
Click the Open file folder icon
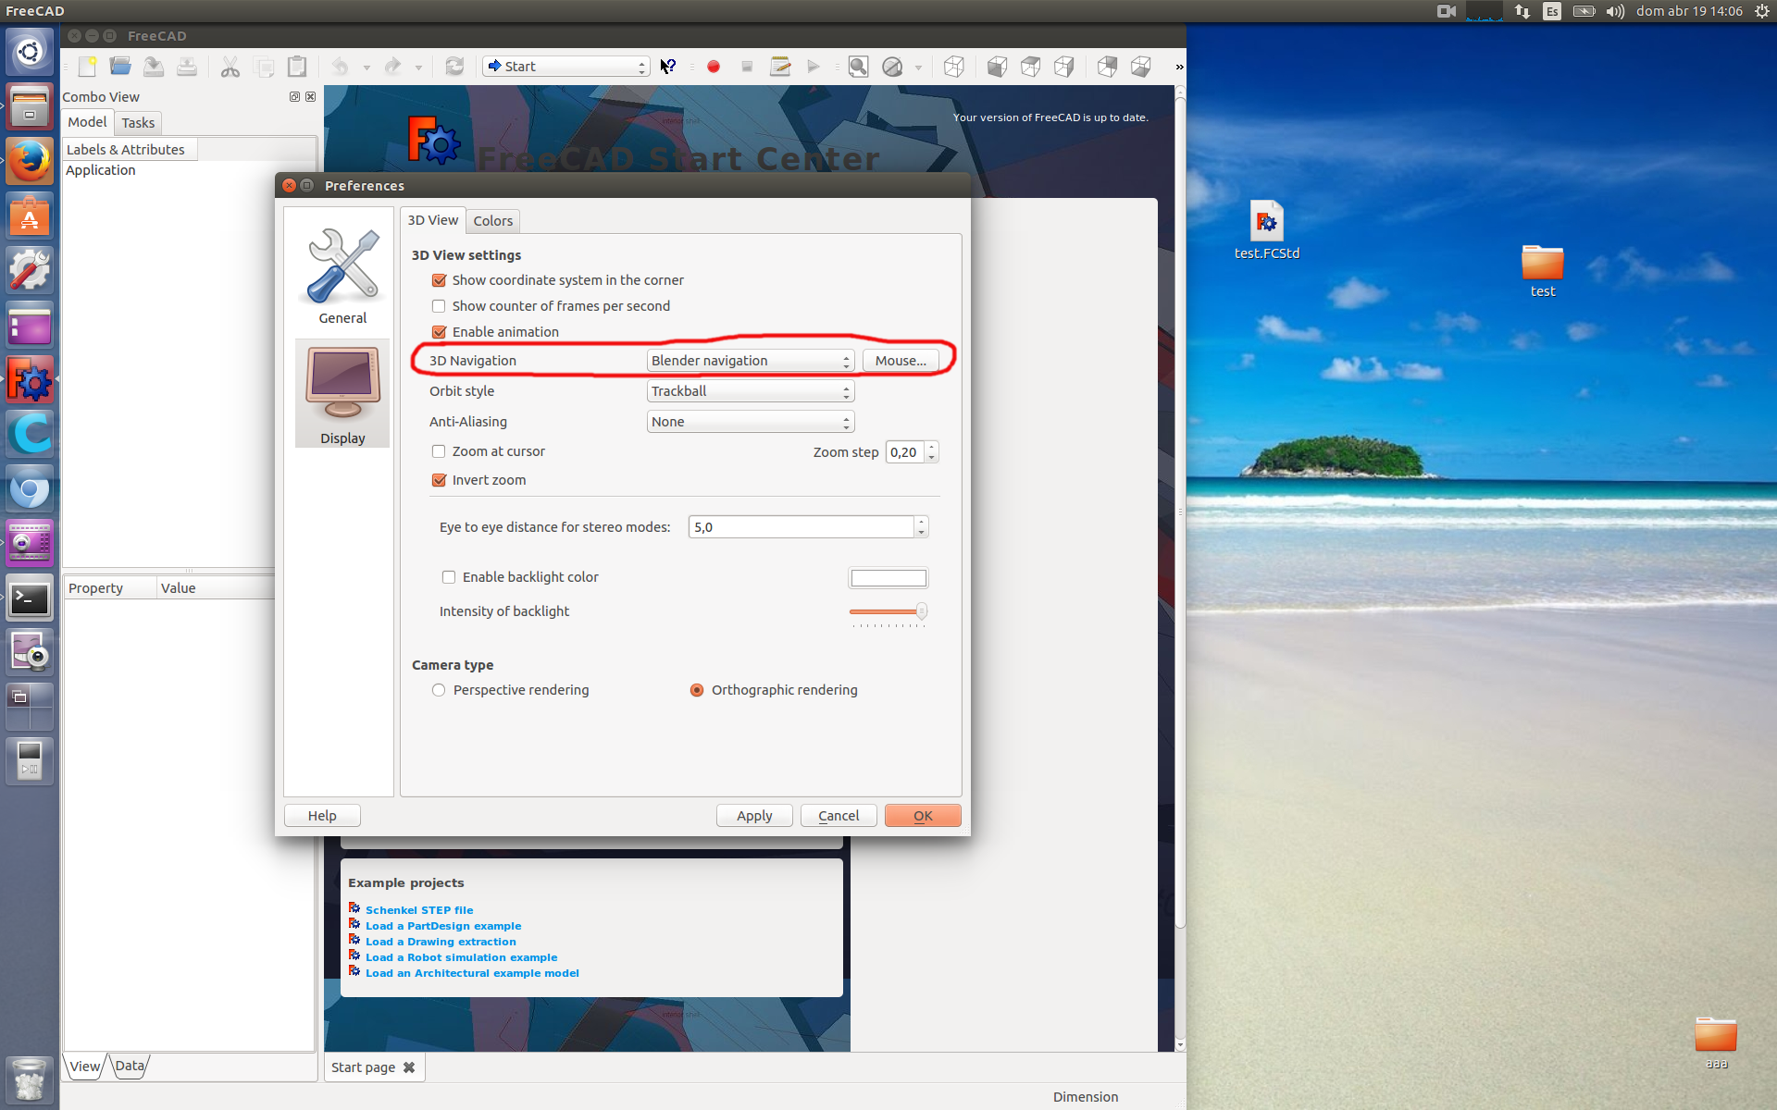click(120, 67)
